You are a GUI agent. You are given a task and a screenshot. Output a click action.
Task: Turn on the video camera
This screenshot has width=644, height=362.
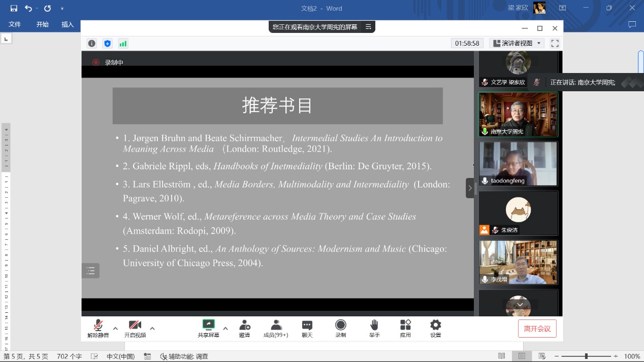click(135, 328)
